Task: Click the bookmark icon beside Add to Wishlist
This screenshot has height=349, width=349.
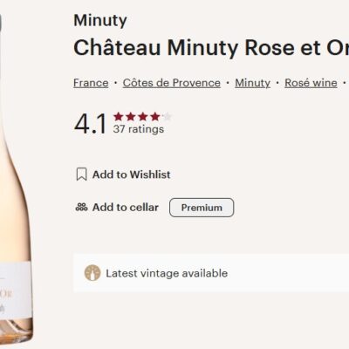Action: point(81,174)
